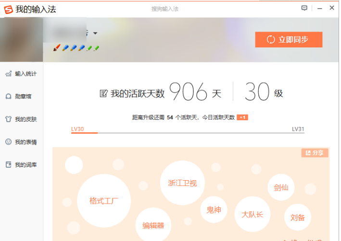Select the 刘备 word bubble
Screen dimensions: 341x241
tap(298, 217)
